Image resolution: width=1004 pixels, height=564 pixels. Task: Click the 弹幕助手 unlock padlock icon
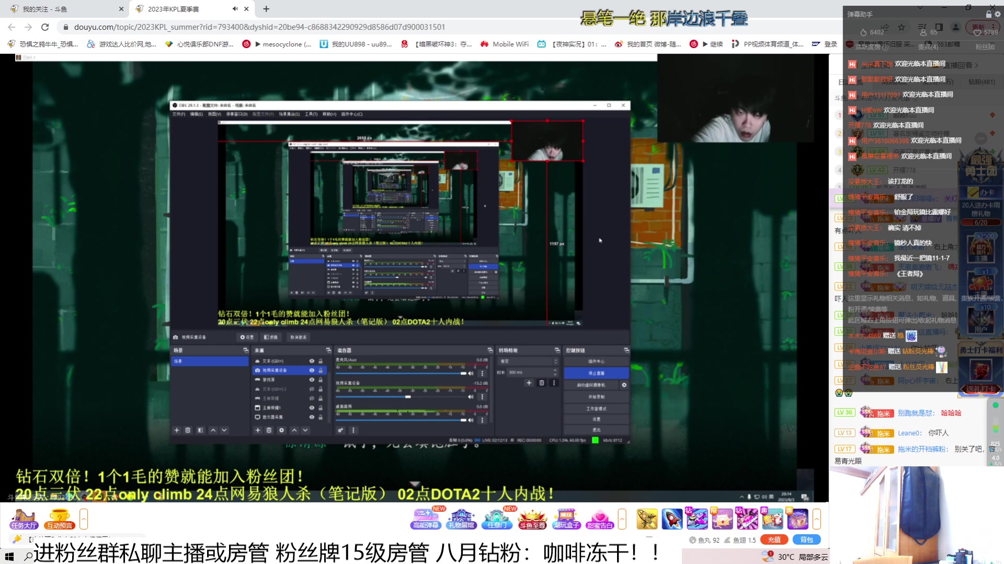[988, 14]
